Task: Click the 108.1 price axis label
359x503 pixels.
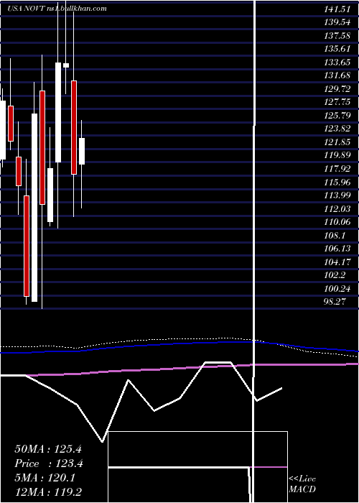Action: pos(335,235)
